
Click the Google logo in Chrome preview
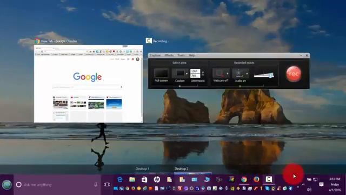(88, 77)
